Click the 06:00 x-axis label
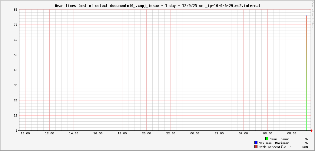This screenshot has height=151, width=315. click(267, 133)
